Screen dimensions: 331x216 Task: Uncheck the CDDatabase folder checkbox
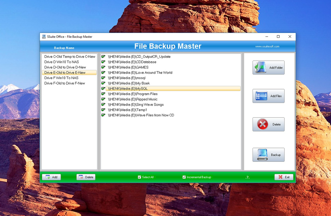[103, 62]
